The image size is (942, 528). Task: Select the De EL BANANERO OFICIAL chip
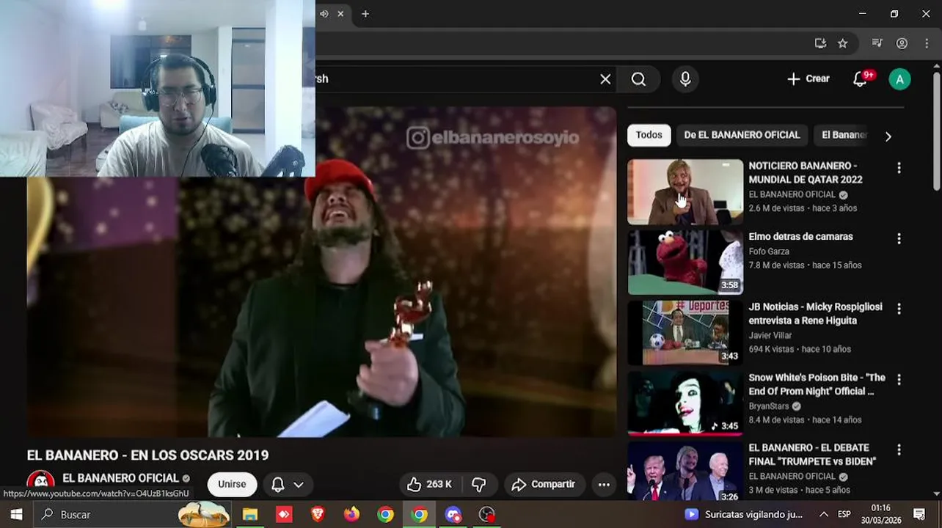point(742,135)
